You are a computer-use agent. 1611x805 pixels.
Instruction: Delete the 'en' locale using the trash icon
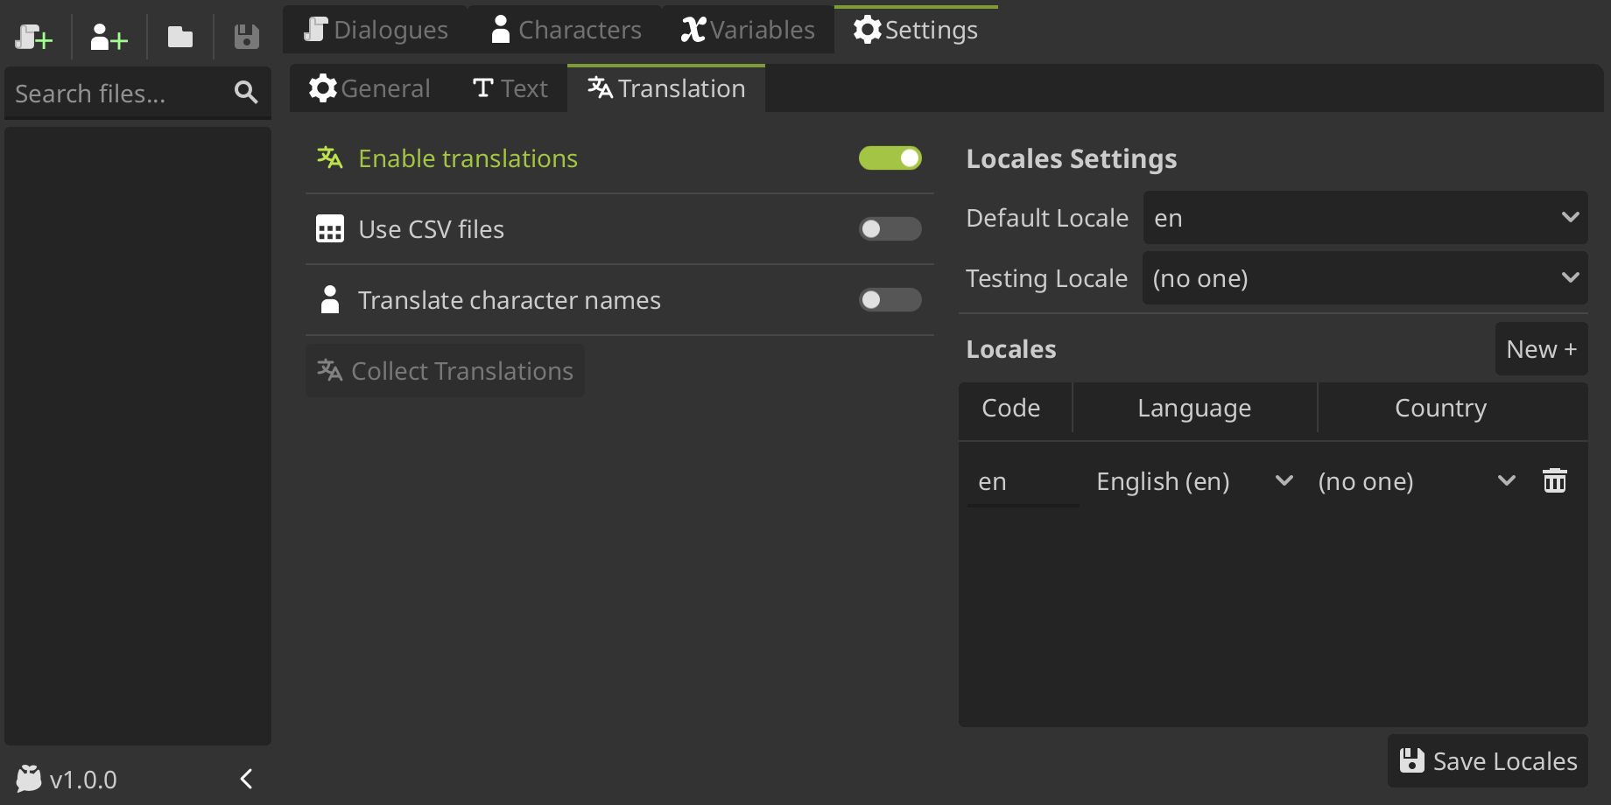[1555, 479]
